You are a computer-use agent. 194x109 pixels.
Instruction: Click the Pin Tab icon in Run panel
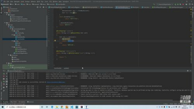4,91
